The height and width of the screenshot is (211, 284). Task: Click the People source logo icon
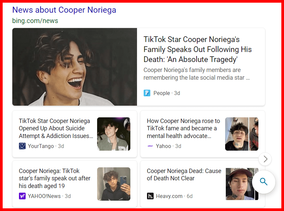point(147,93)
